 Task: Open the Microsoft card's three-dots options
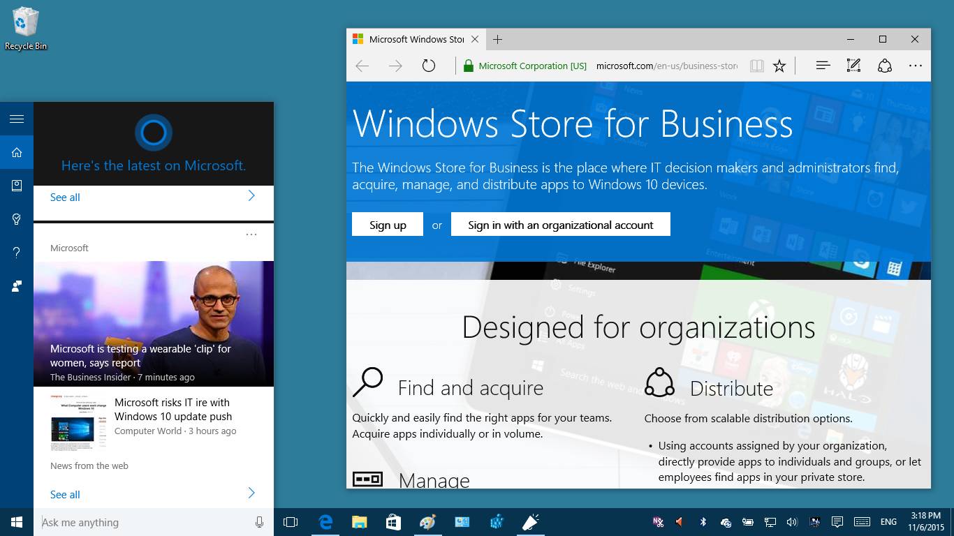point(251,234)
